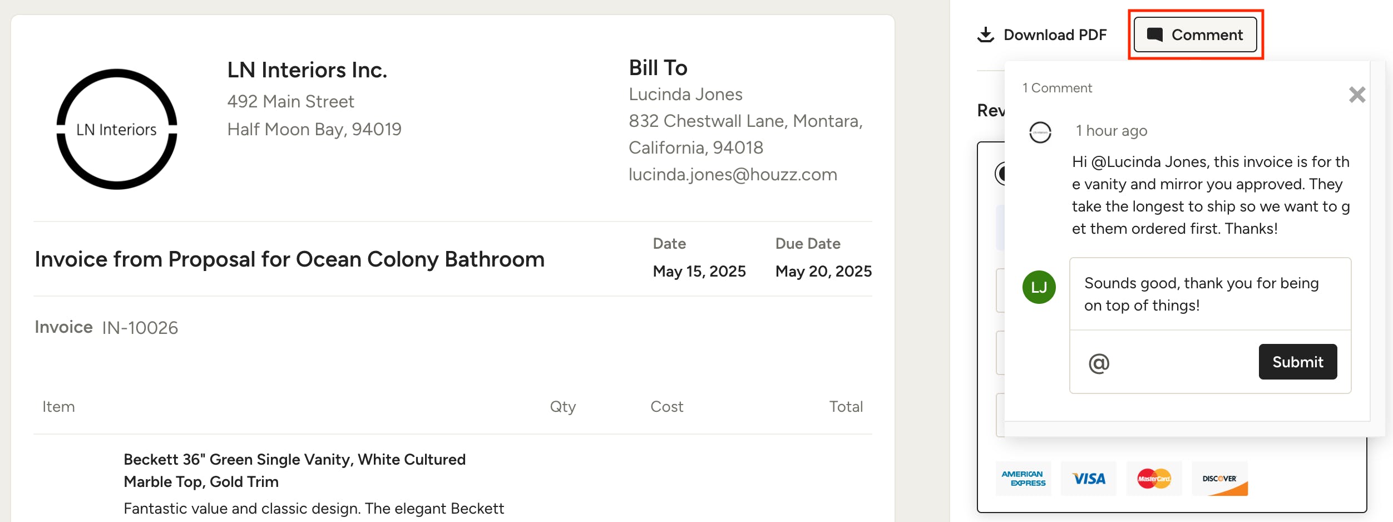Select the Discover card icon

pos(1219,479)
